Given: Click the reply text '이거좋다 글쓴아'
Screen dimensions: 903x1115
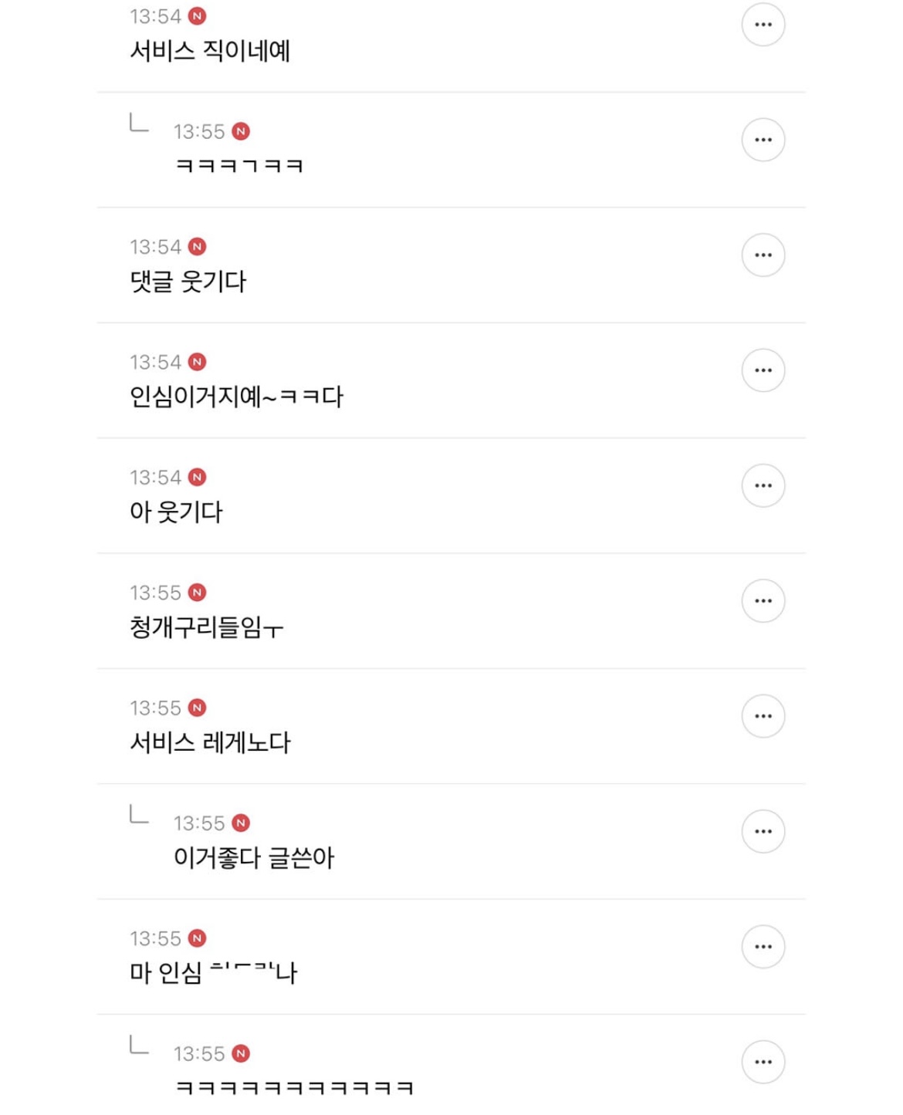Looking at the screenshot, I should coord(253,857).
